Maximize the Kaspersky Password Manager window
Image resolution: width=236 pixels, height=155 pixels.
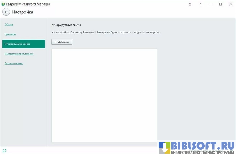[221, 4]
